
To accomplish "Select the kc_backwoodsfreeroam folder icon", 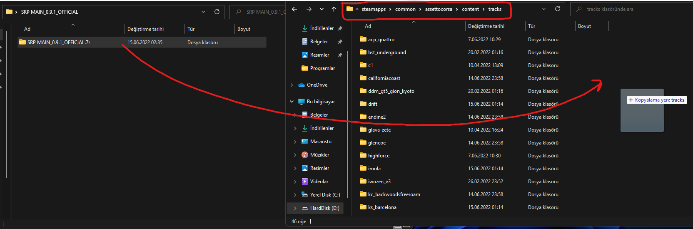I will (363, 194).
